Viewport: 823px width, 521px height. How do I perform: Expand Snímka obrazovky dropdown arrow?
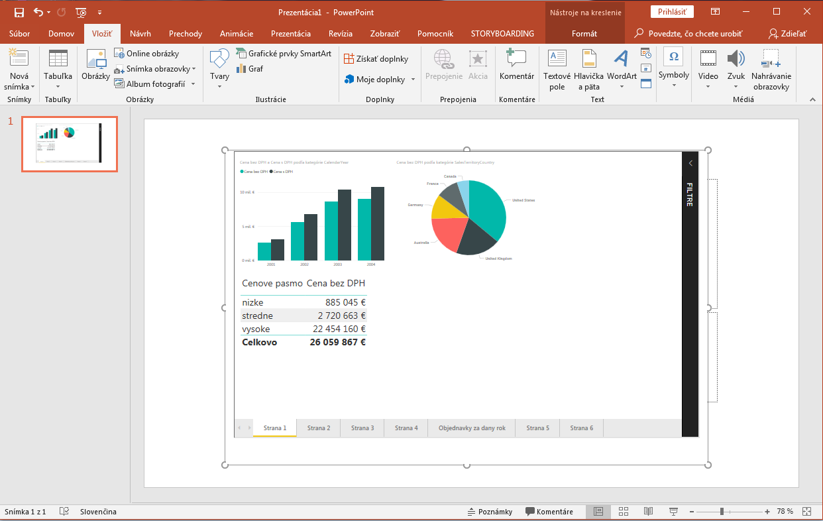pyautogui.click(x=194, y=69)
